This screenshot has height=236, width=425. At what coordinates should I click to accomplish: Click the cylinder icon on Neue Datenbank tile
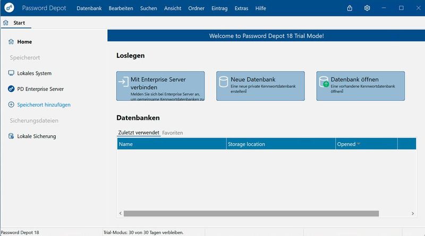tap(223, 82)
